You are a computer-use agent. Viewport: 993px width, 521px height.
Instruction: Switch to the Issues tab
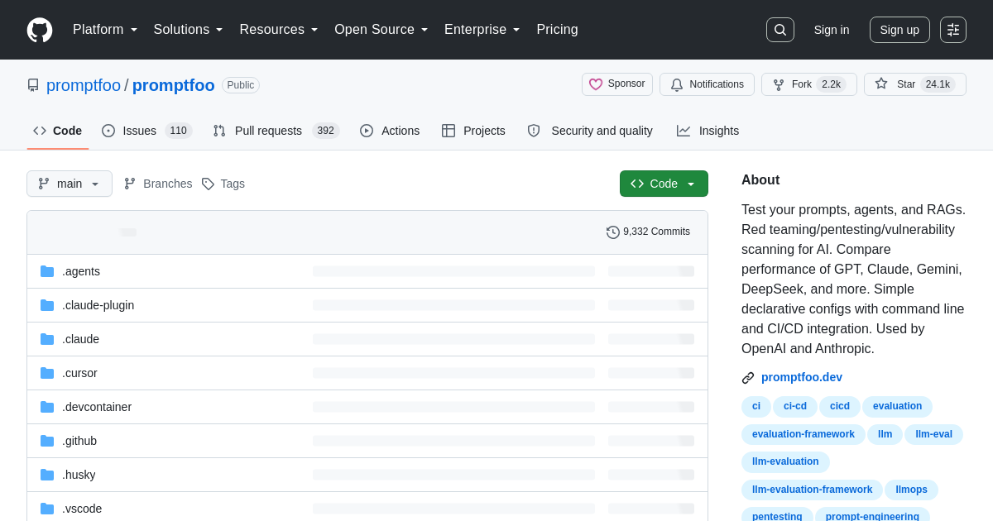pyautogui.click(x=147, y=131)
